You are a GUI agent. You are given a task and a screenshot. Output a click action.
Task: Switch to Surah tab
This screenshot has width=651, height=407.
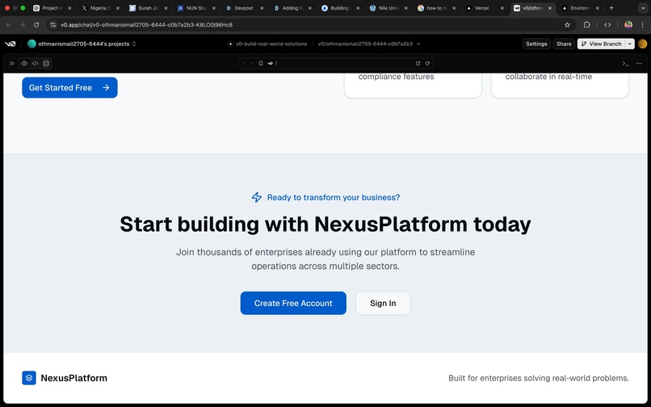[x=147, y=8]
